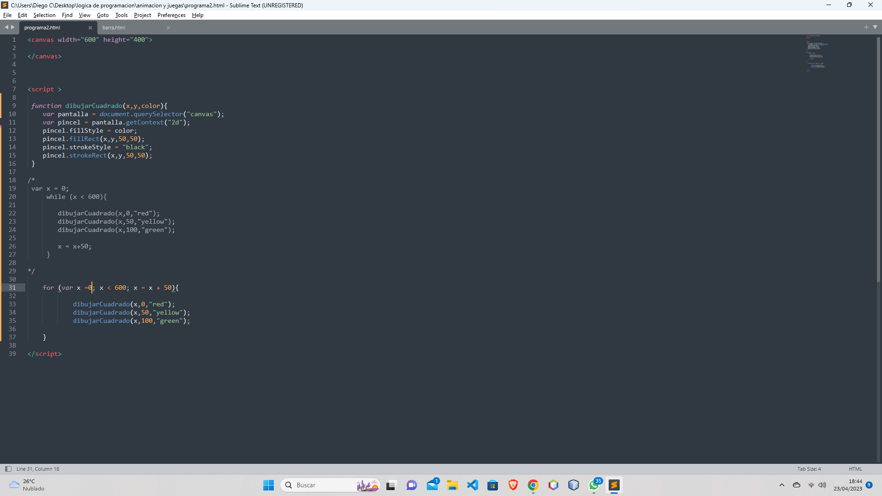Open the Teams Chat taskbar icon
Viewport: 882px width, 496px height.
coord(412,485)
